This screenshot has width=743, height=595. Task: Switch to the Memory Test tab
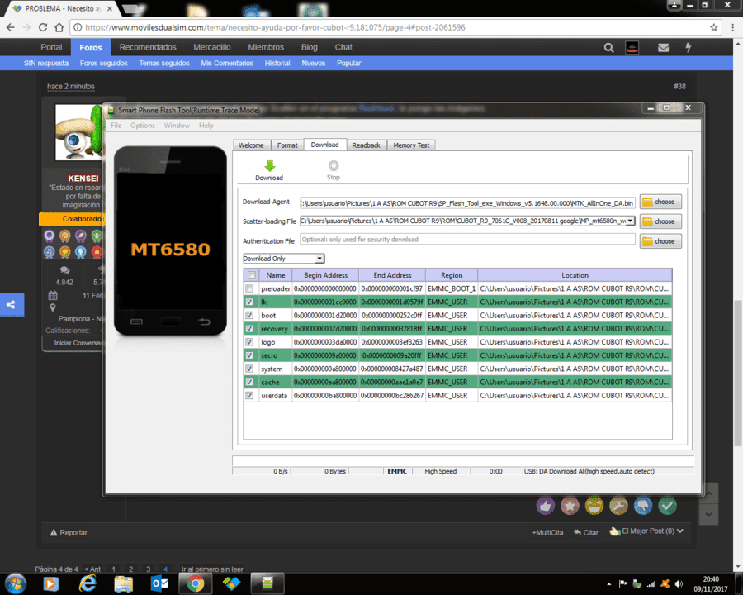pos(411,145)
